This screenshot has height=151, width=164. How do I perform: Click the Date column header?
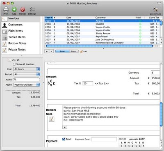pos(80,18)
